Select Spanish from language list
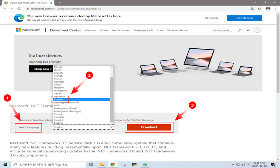Screen dimensions: 280x168 coord(59,117)
